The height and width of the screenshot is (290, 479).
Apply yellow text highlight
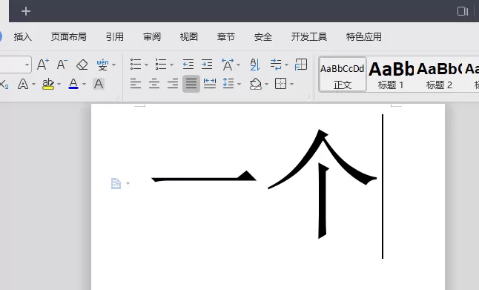click(x=48, y=84)
